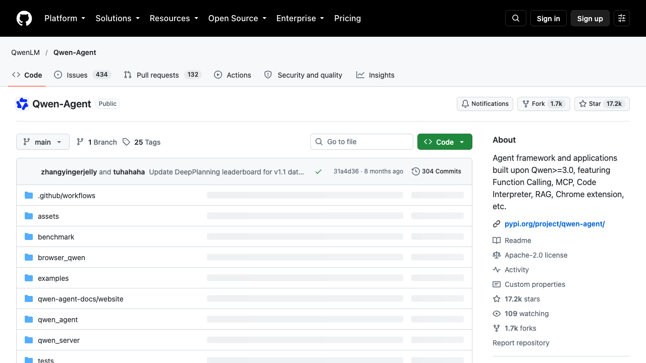
Task: Click the Readme book icon
Action: [x=497, y=240]
